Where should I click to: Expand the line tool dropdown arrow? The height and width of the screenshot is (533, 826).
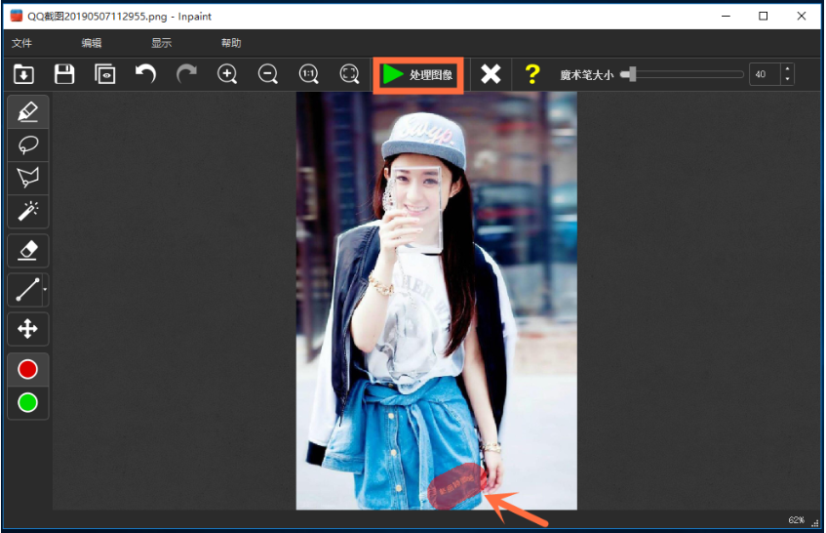[x=45, y=291]
